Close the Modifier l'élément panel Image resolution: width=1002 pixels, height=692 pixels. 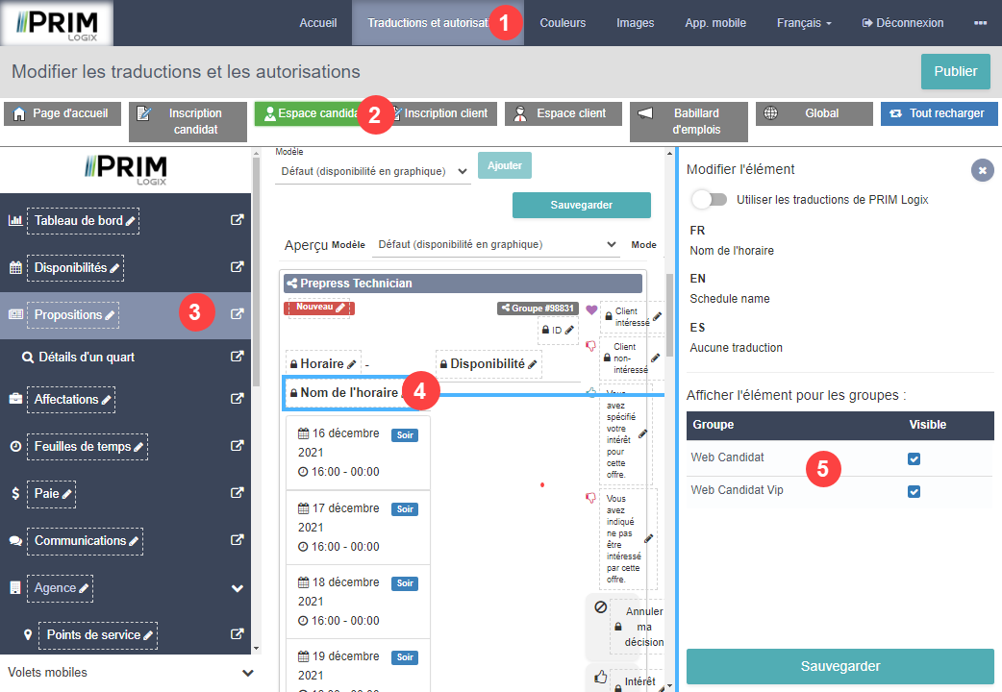(982, 170)
